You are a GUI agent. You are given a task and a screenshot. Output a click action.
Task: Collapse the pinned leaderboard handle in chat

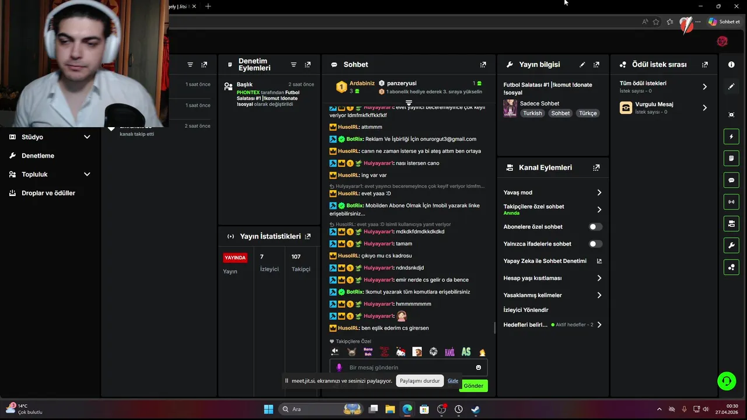click(409, 103)
